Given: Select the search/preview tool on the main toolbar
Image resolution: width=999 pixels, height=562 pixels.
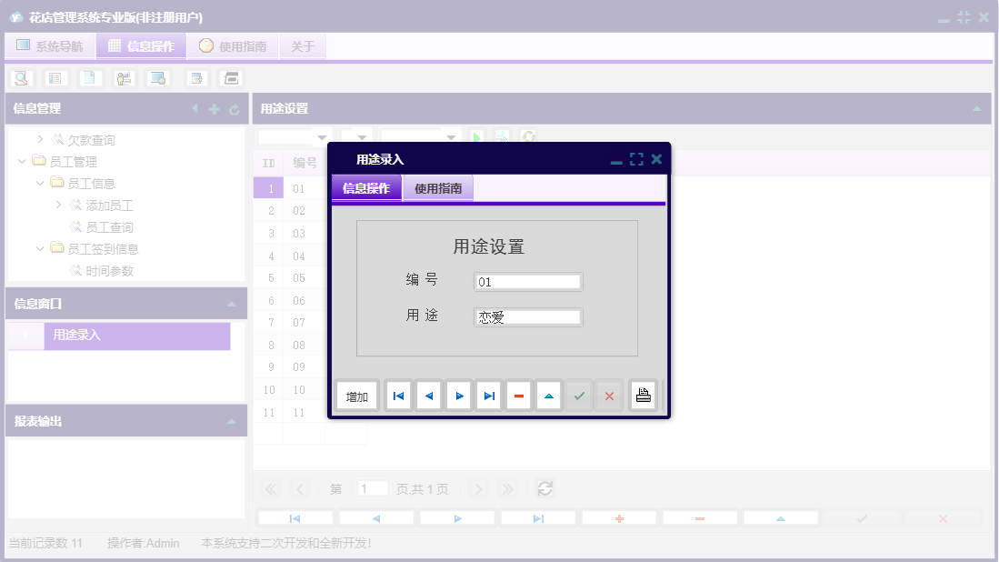Looking at the screenshot, I should pos(22,77).
